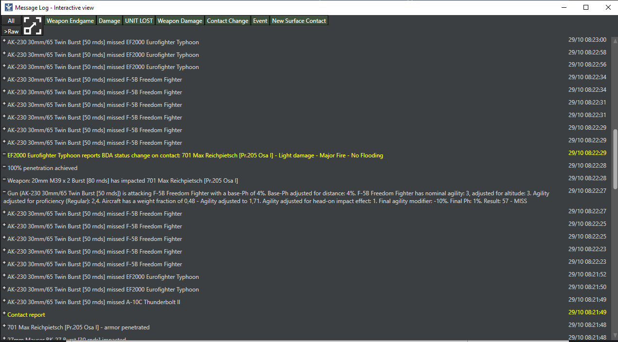Collapse the 100% penetration achieved entry
This screenshot has width=618, height=342.
4,167
